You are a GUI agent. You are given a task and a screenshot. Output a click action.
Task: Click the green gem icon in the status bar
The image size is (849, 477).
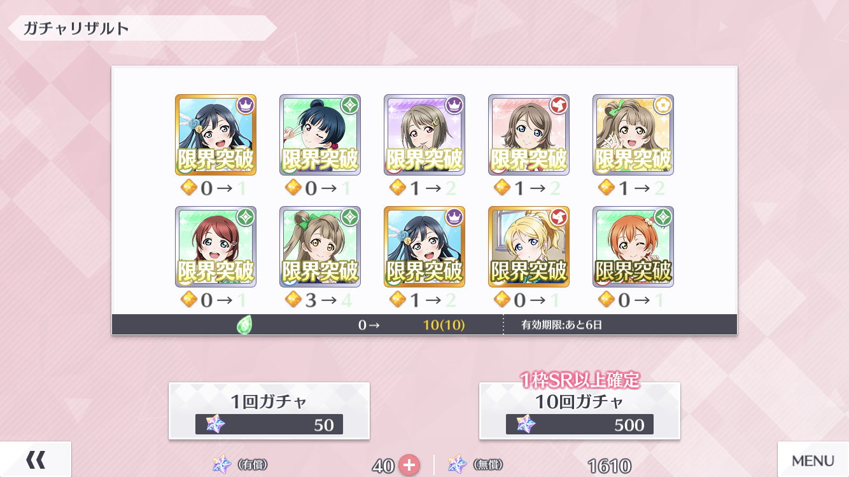(244, 325)
